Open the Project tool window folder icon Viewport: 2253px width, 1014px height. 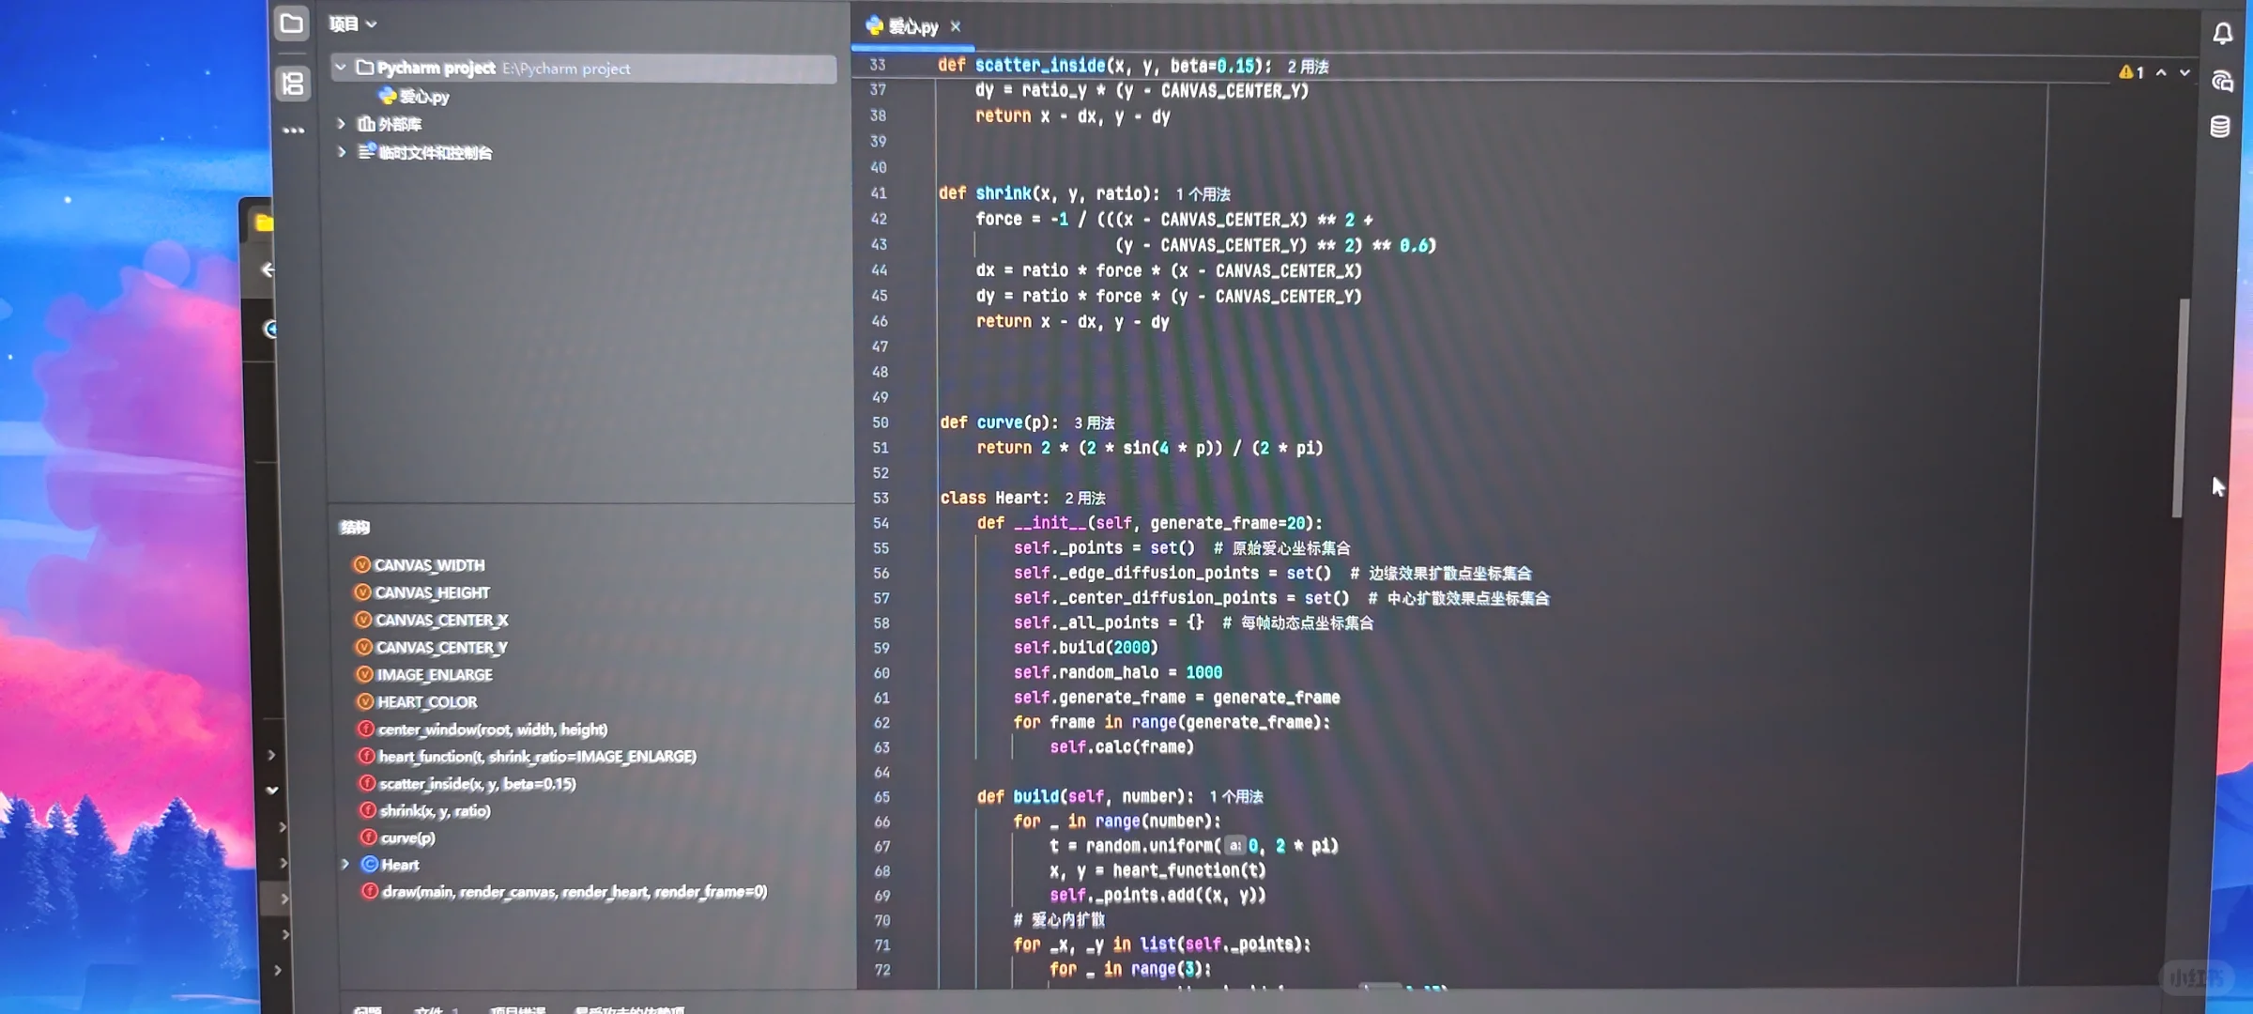(292, 24)
